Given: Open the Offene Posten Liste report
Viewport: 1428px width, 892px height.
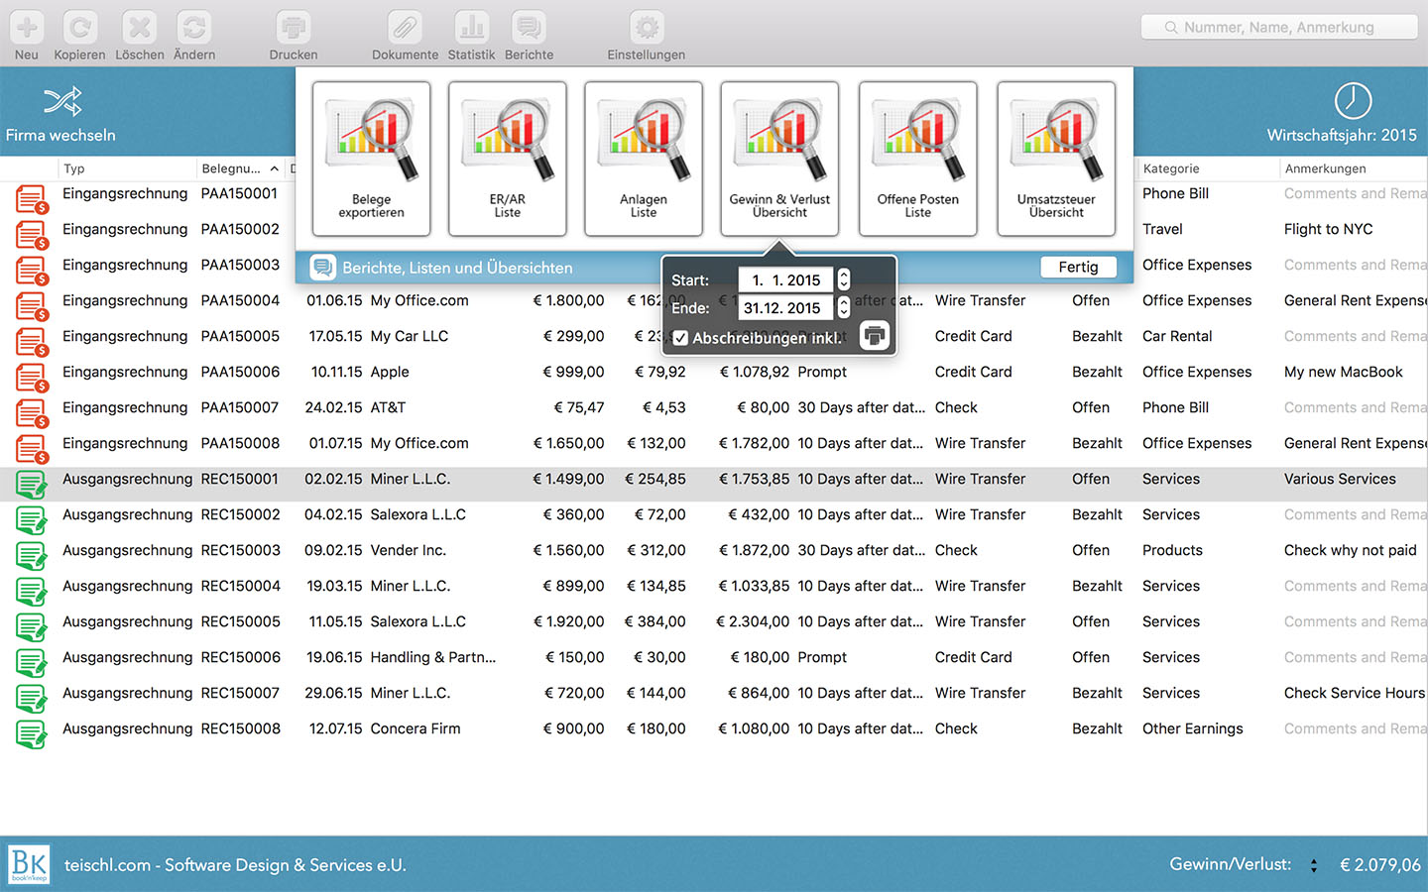Looking at the screenshot, I should tap(918, 159).
